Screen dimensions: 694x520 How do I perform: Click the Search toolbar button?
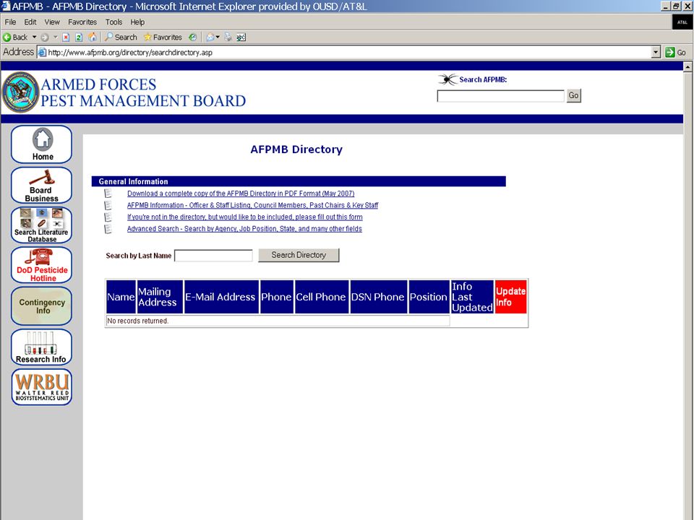[x=121, y=37]
